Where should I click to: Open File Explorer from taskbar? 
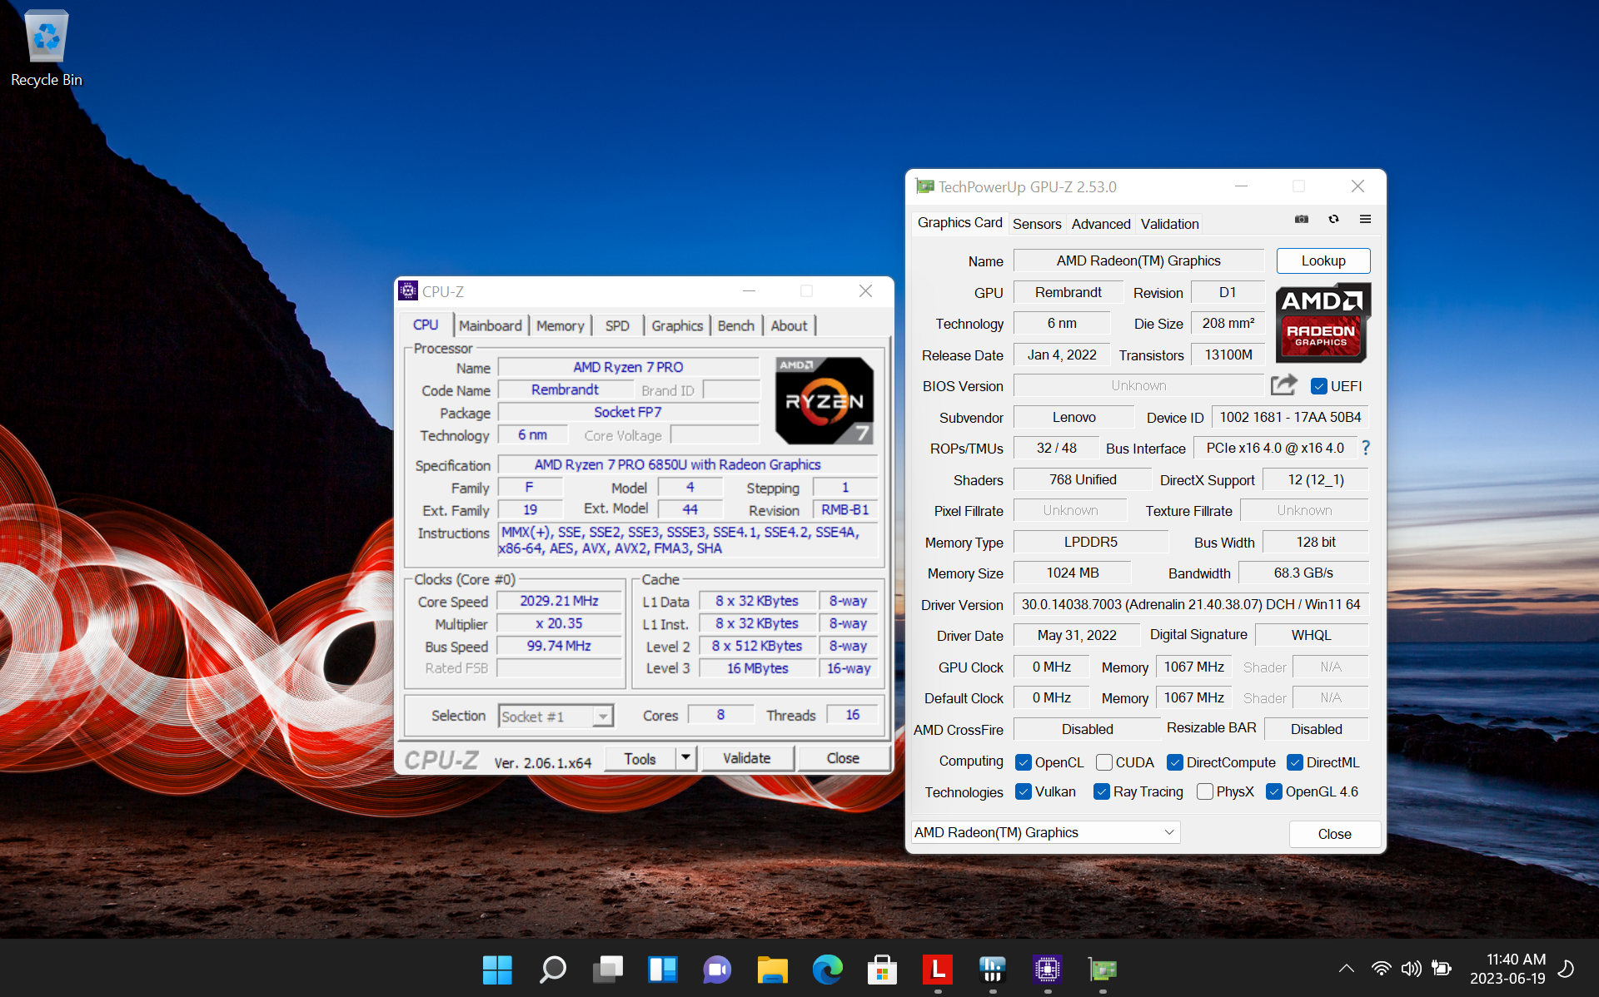(772, 969)
